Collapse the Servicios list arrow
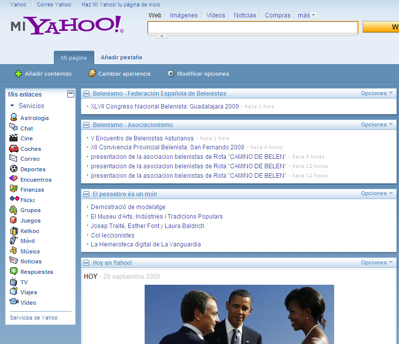The height and width of the screenshot is (344, 399). tap(12, 106)
